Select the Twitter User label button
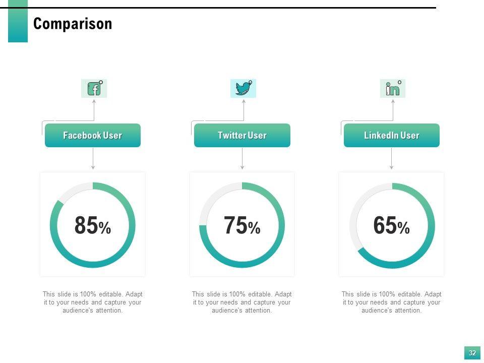 coord(242,135)
